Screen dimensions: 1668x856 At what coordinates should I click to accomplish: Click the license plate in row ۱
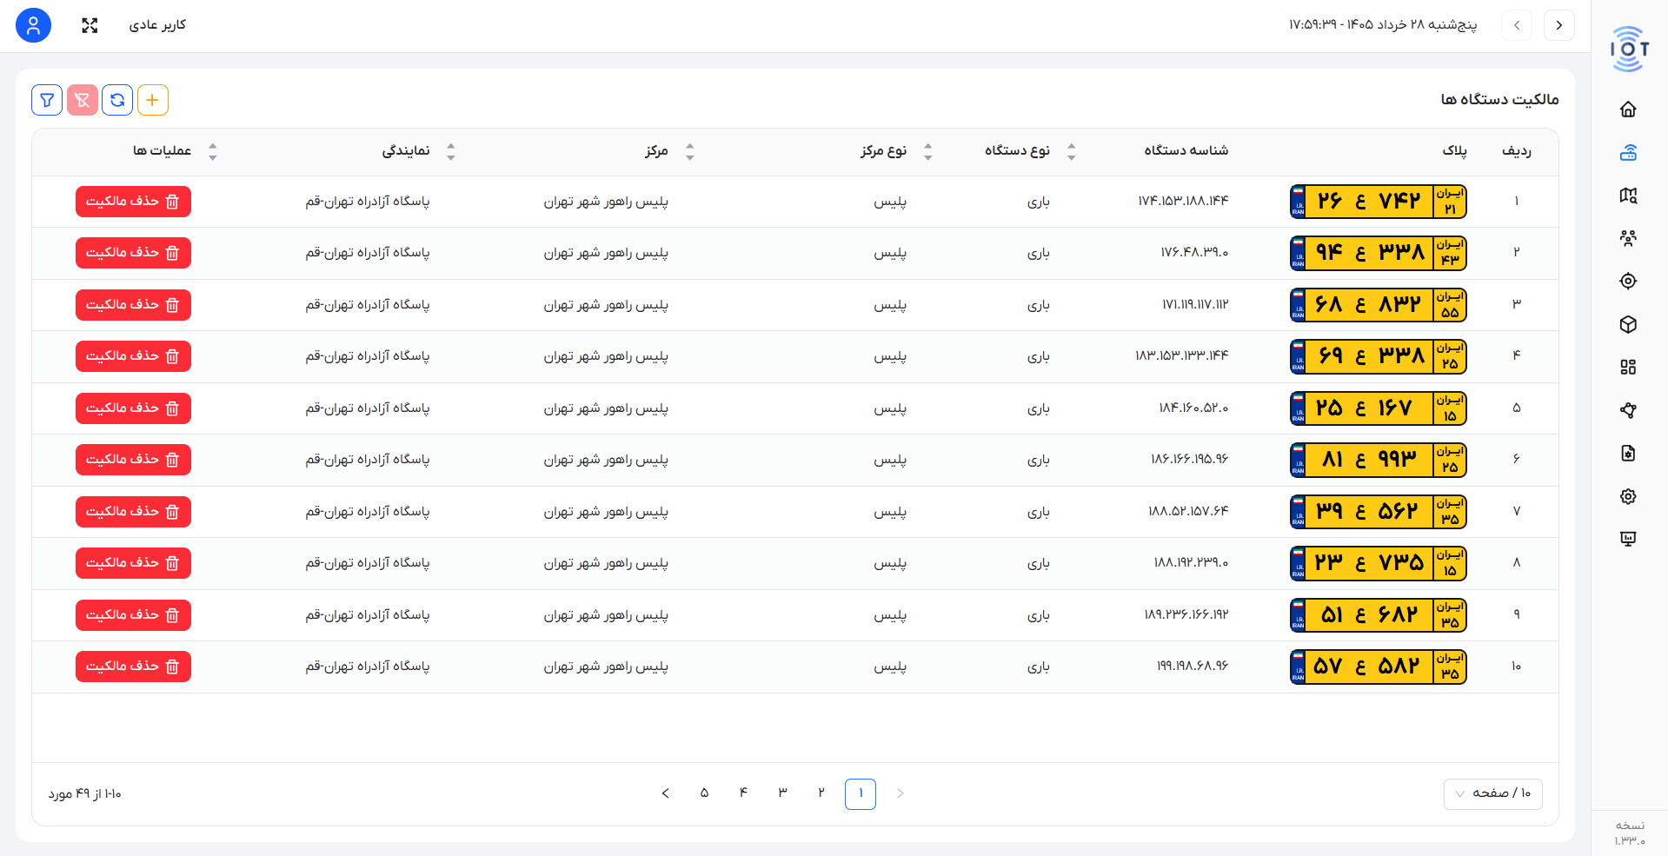click(x=1379, y=202)
